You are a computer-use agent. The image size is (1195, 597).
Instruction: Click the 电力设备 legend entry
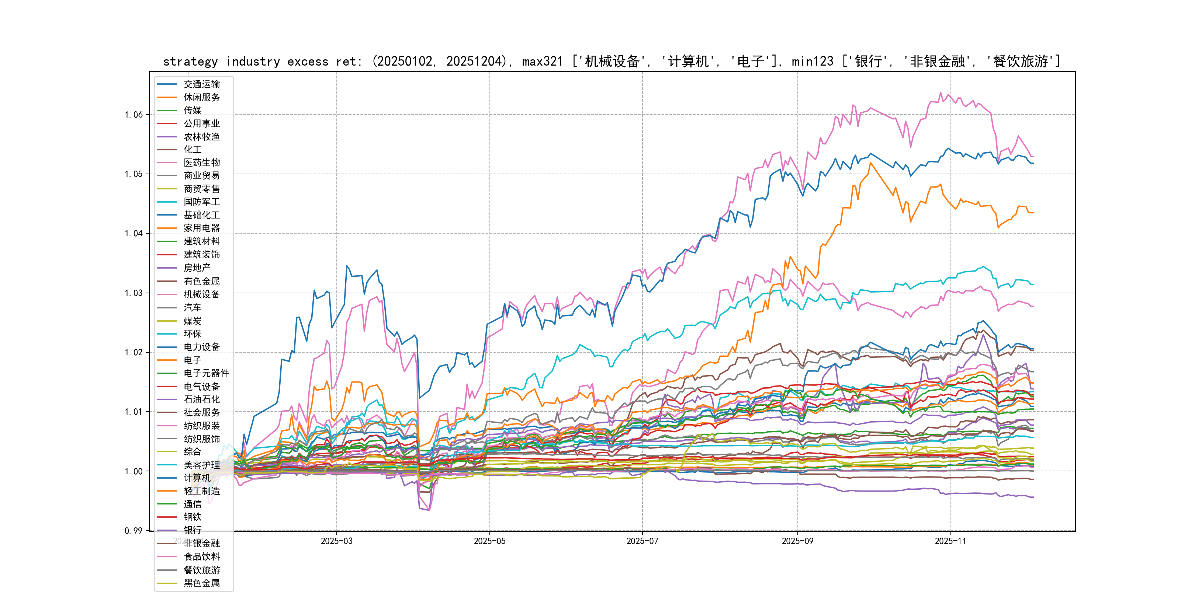click(201, 347)
